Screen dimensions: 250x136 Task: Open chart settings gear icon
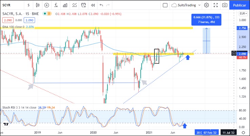(x=207, y=5)
